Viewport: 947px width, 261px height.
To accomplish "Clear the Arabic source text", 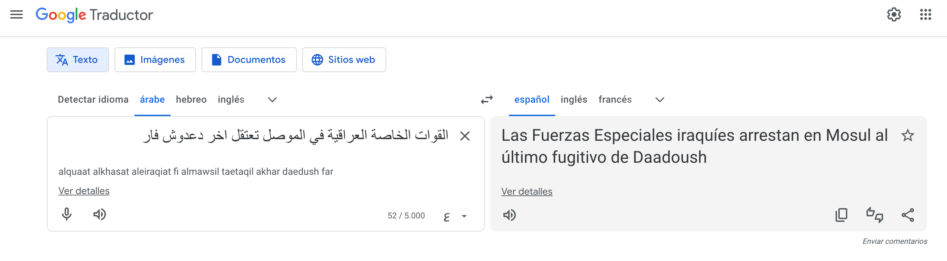I will pyautogui.click(x=465, y=136).
